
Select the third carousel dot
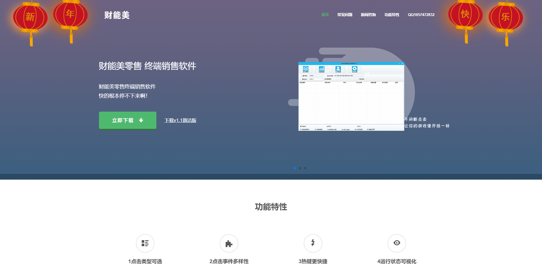point(305,168)
